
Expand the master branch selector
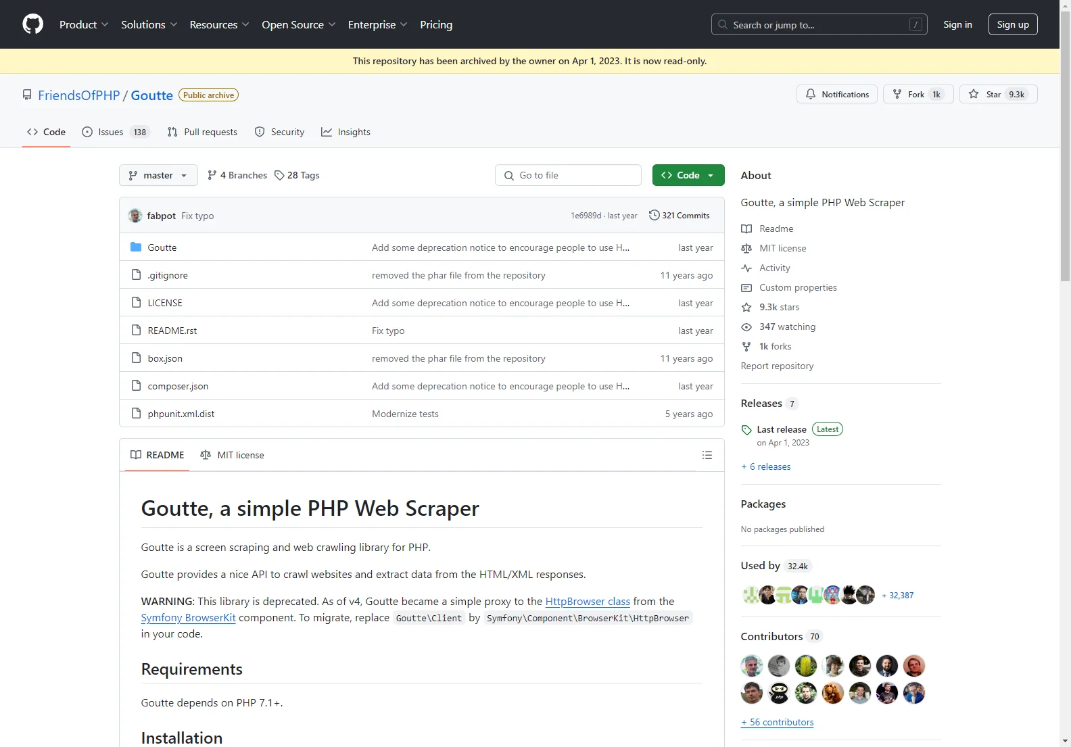tap(158, 175)
